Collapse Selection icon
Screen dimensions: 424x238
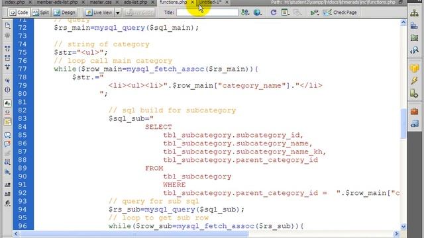tap(7, 58)
